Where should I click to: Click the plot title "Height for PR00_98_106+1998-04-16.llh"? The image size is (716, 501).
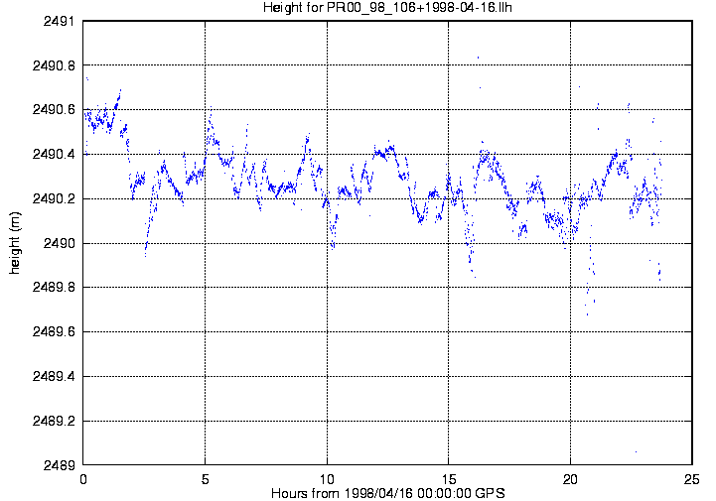[x=387, y=8]
